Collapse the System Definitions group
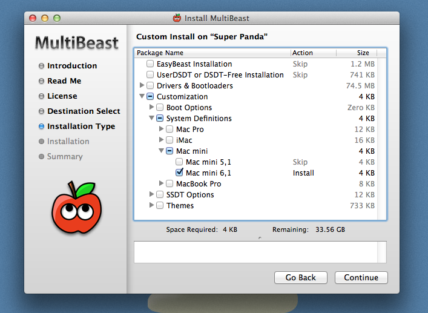The image size is (428, 313). coord(151,118)
